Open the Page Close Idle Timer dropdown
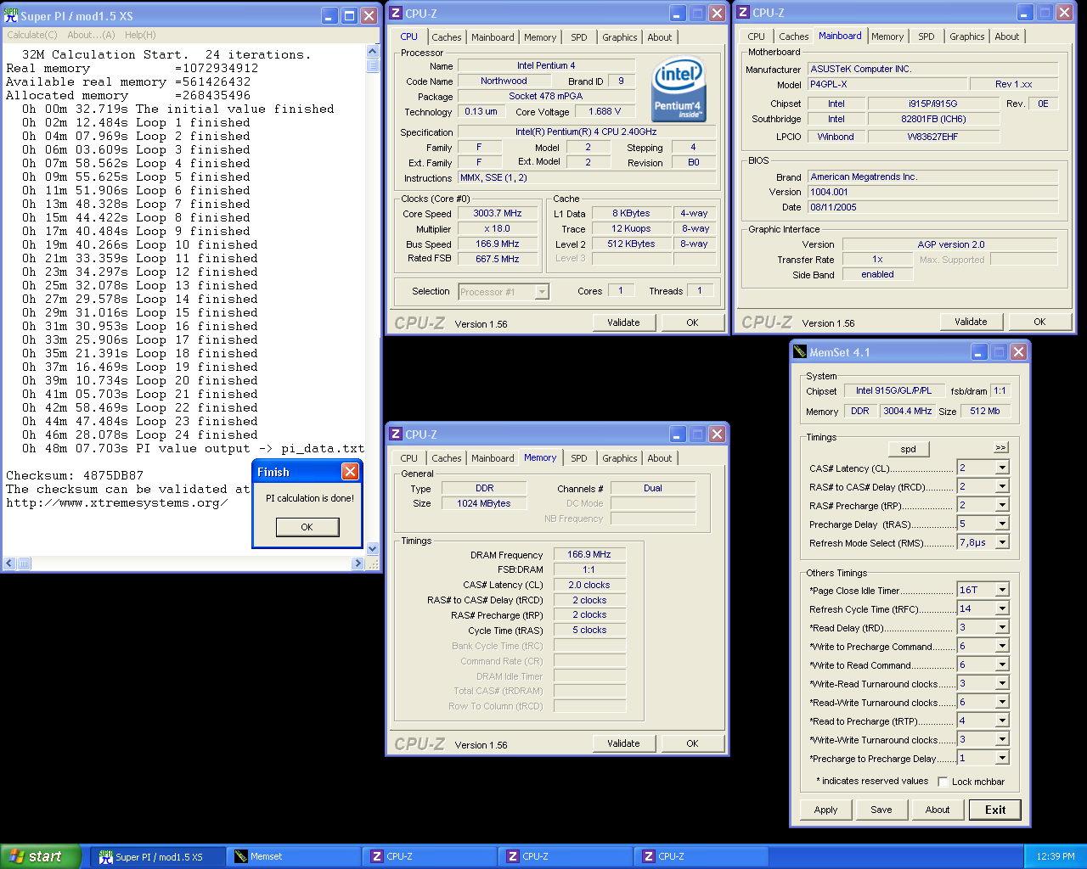 pos(1002,590)
